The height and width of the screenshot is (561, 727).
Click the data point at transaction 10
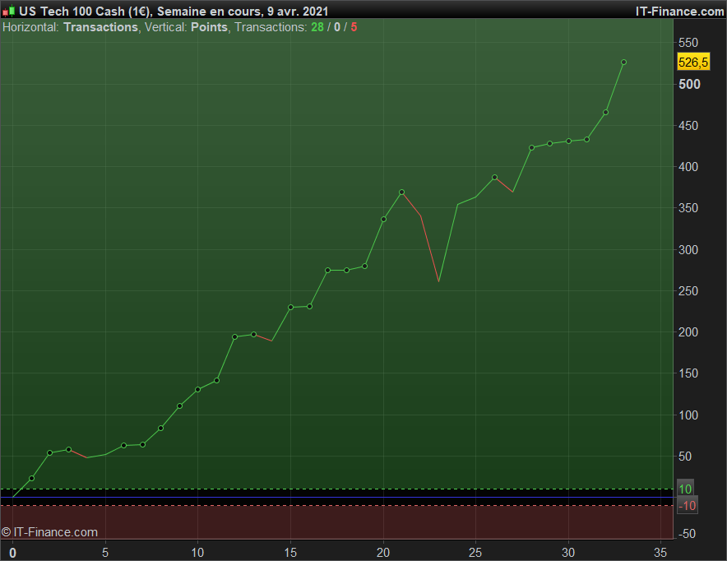tap(198, 389)
